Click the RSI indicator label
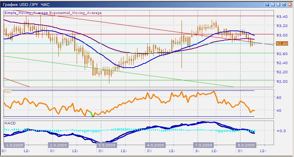 tap(7, 91)
